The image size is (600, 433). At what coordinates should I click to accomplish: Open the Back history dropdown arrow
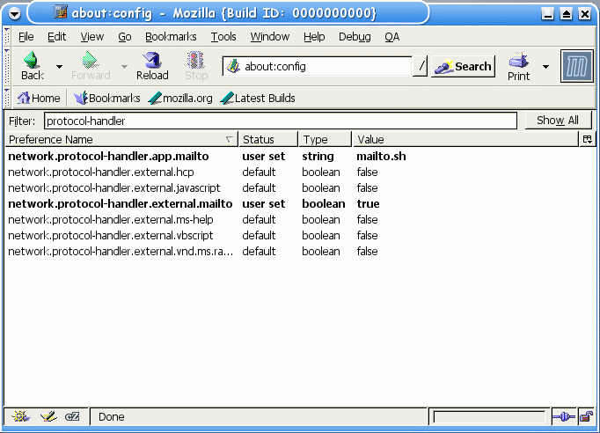[59, 67]
